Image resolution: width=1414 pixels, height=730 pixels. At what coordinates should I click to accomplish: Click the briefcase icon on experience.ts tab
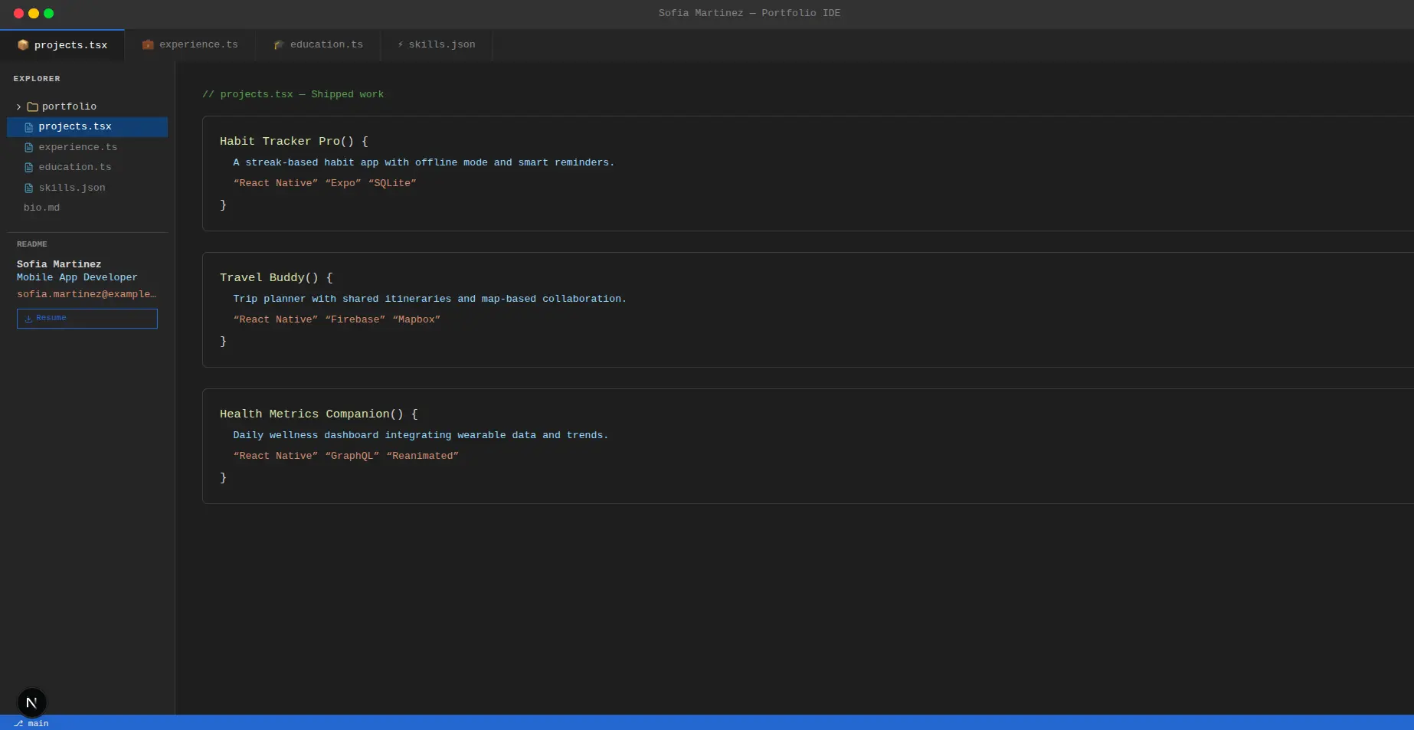[148, 45]
